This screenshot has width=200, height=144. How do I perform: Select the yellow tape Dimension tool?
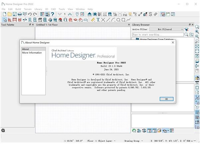point(93,20)
